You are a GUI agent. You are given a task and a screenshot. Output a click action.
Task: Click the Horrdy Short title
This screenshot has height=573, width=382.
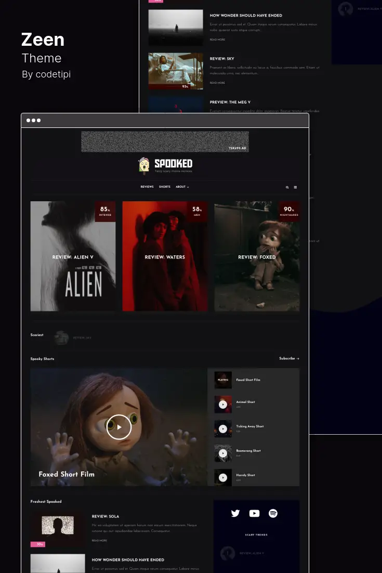(245, 475)
